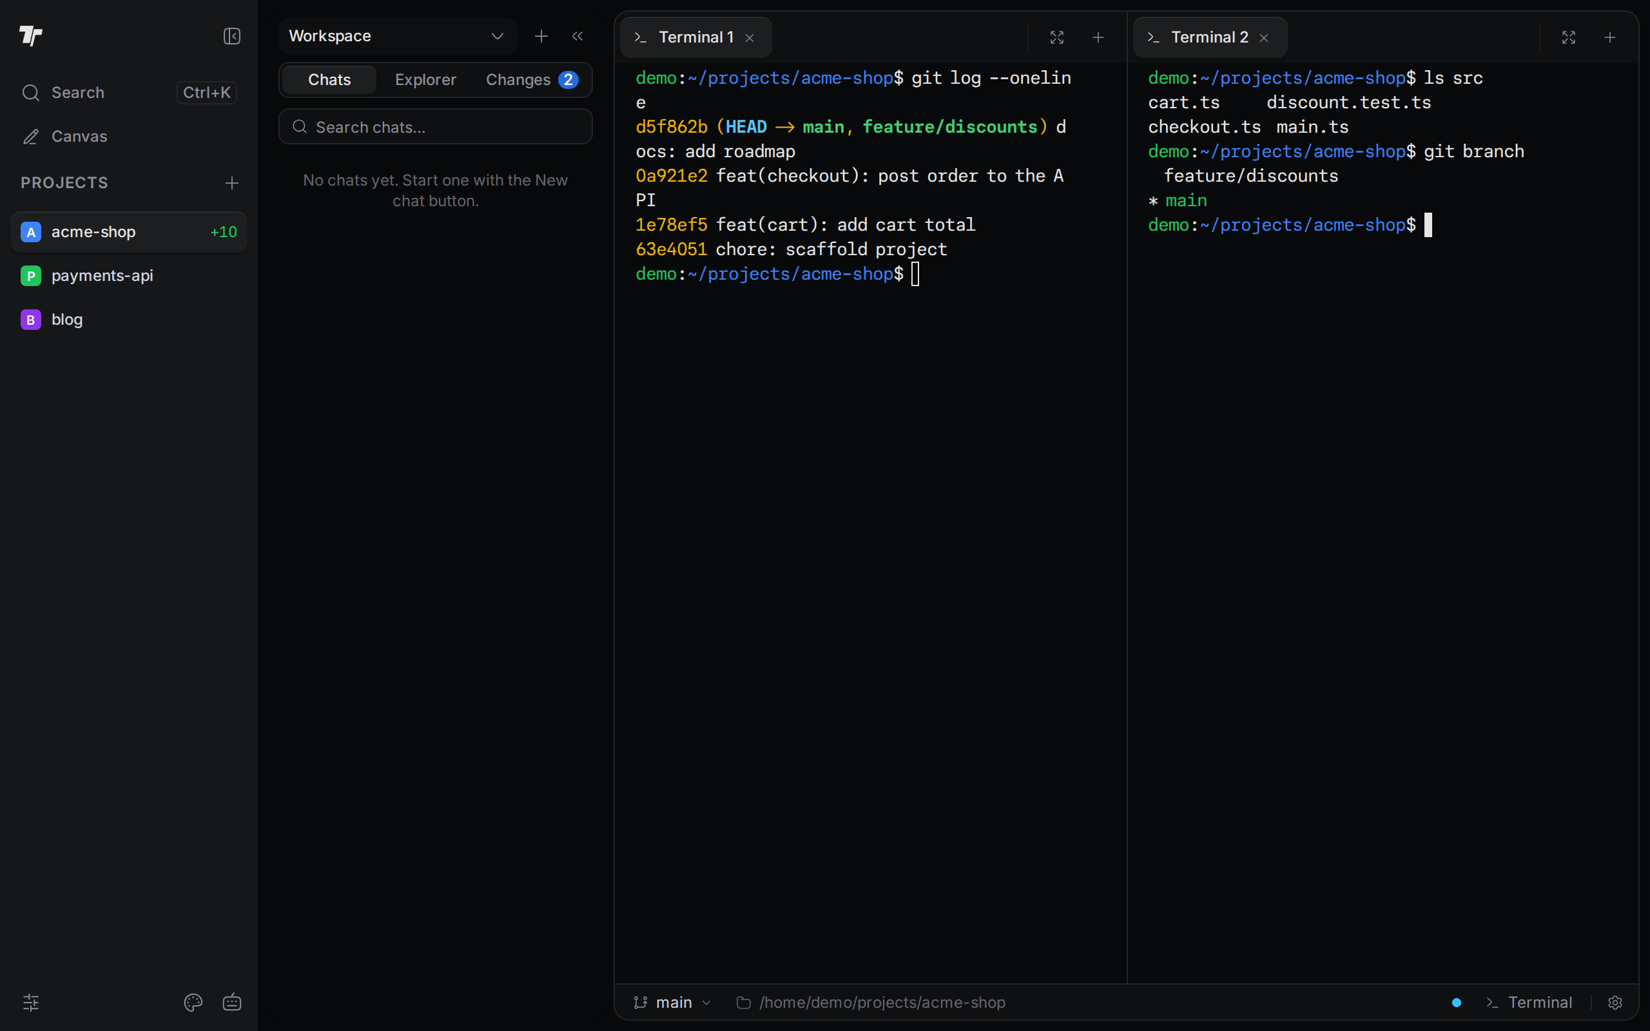Open Search with Ctrl+K
Viewport: 1650px width, 1031px height.
point(129,92)
